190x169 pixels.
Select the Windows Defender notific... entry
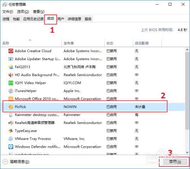pyautogui.click(x=38, y=147)
